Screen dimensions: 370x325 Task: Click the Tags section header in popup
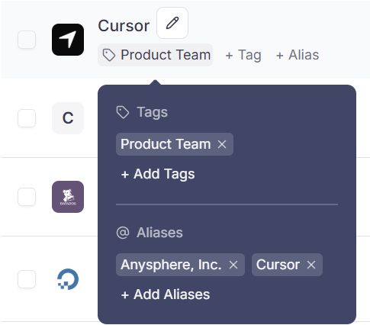click(x=142, y=112)
